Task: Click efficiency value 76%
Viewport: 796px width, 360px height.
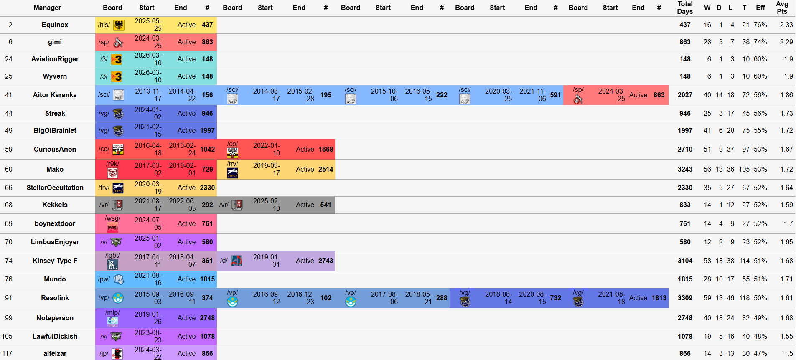Action: [760, 25]
